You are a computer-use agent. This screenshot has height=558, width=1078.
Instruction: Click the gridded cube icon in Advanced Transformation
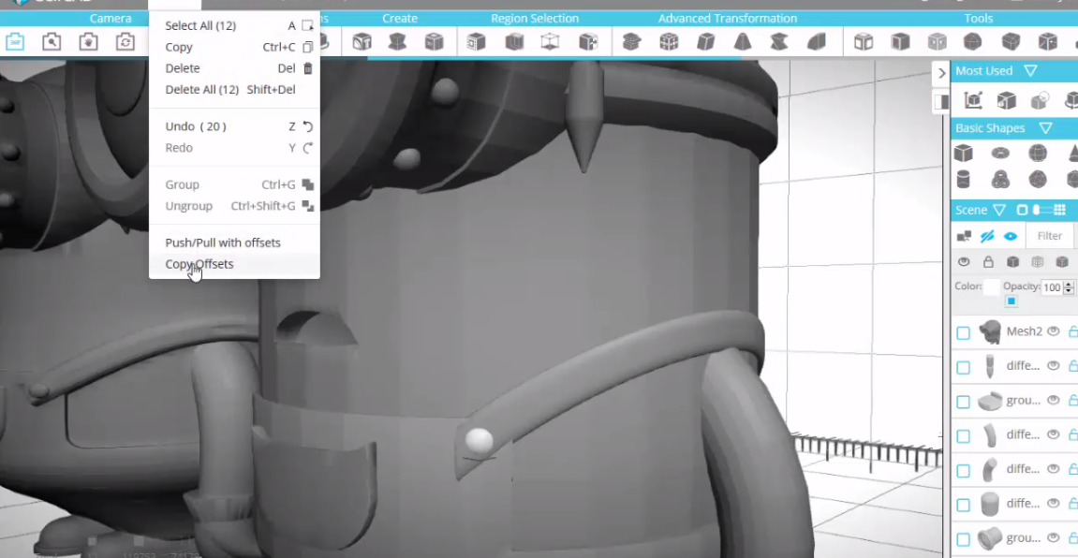(669, 43)
